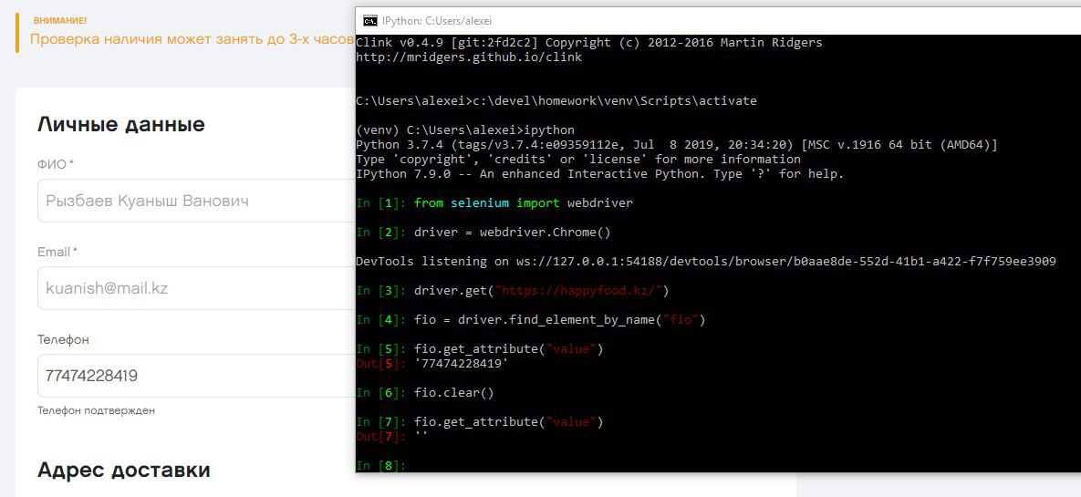Click the ФИО input field
The height and width of the screenshot is (497, 1081).
[196, 201]
